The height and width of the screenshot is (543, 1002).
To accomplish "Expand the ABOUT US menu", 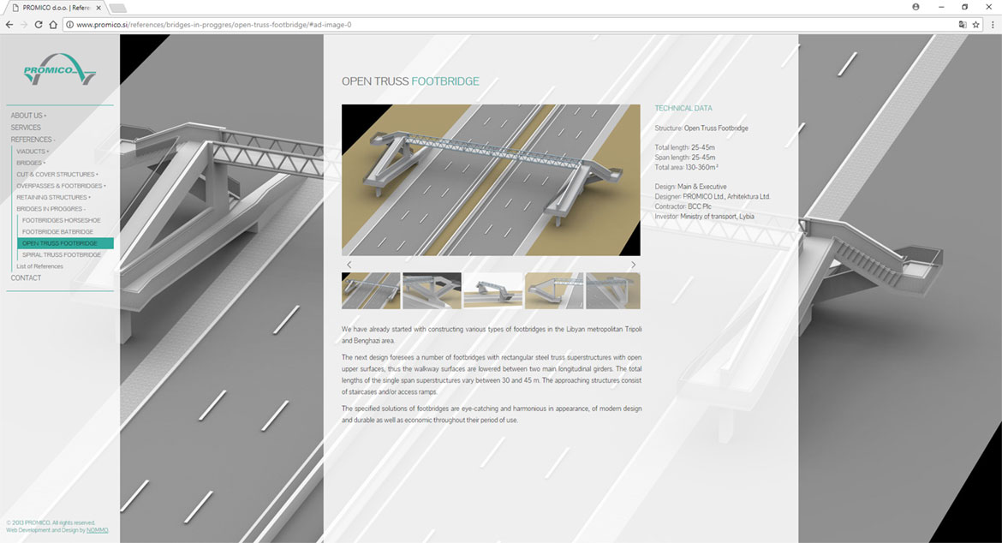I will 27,116.
